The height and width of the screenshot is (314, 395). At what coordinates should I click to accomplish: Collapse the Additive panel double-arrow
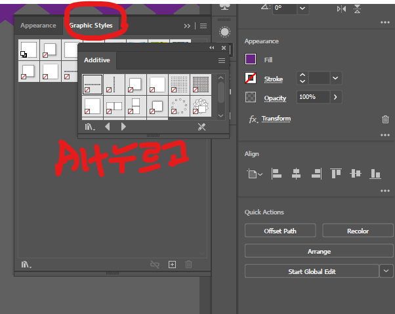[x=211, y=48]
